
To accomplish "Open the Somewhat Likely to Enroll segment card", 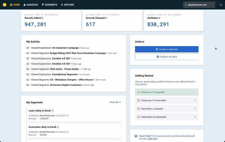I will [x=74, y=131].
